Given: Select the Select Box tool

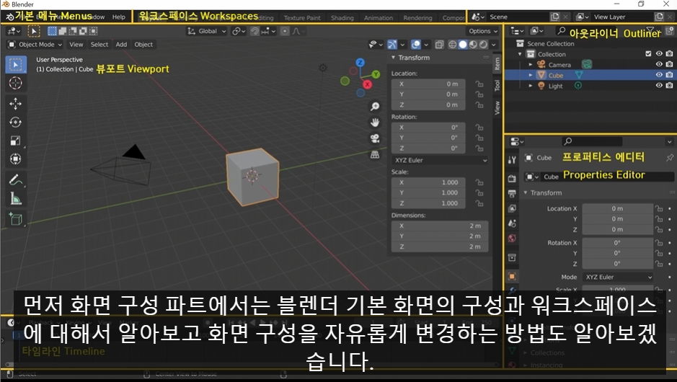Looking at the screenshot, I should coord(16,65).
